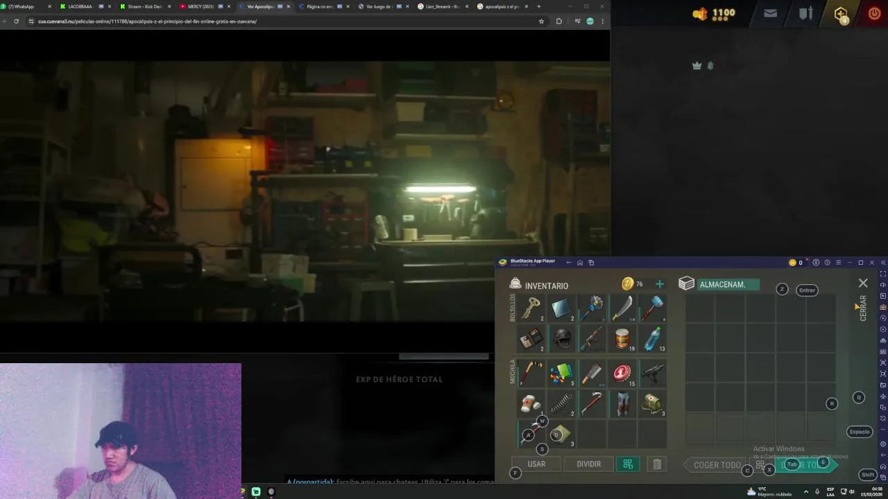The width and height of the screenshot is (888, 499).
Task: Click the COGER TODO button
Action: [x=717, y=465]
